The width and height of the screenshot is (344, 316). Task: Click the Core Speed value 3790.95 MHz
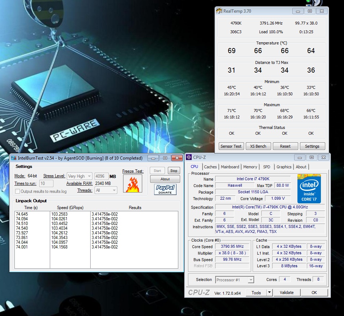[x=232, y=246]
